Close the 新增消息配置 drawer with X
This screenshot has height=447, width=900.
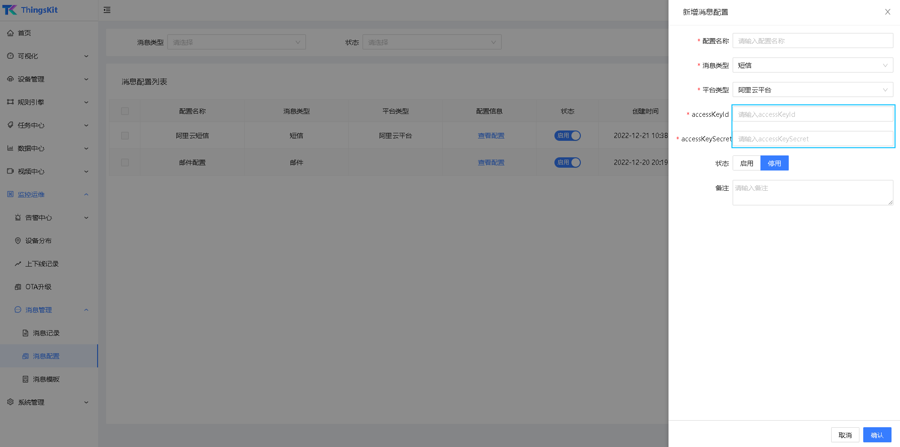pos(887,12)
